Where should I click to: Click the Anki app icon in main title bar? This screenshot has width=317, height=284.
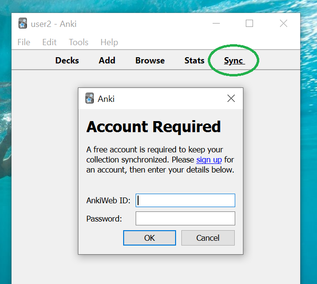pyautogui.click(x=23, y=24)
